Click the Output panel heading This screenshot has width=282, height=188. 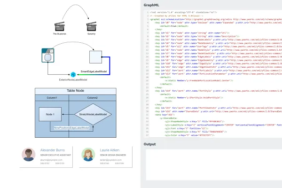point(149,144)
